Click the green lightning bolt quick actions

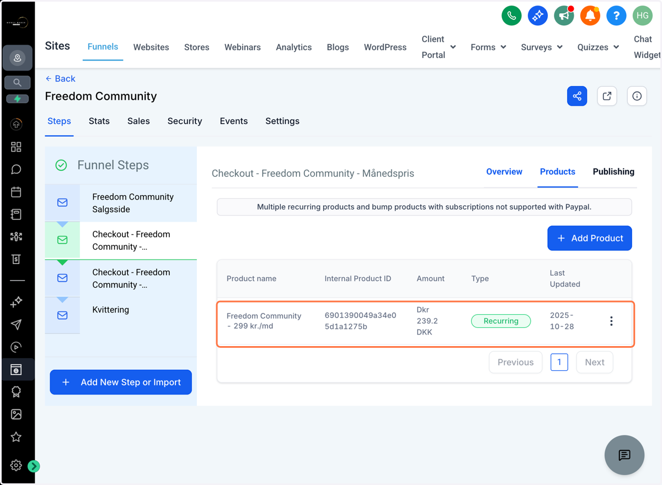click(17, 99)
